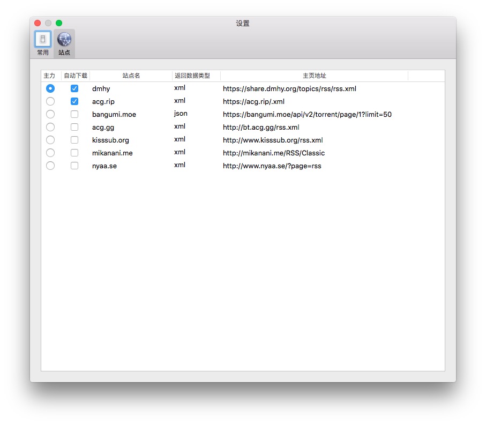Tick auto-download checkbox for acg.gg
486x425 pixels.
pos(74,127)
